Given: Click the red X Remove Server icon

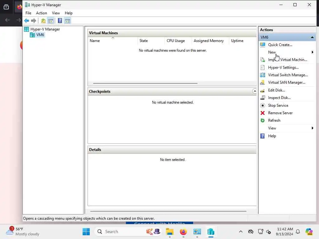Looking at the screenshot, I should click(263, 113).
